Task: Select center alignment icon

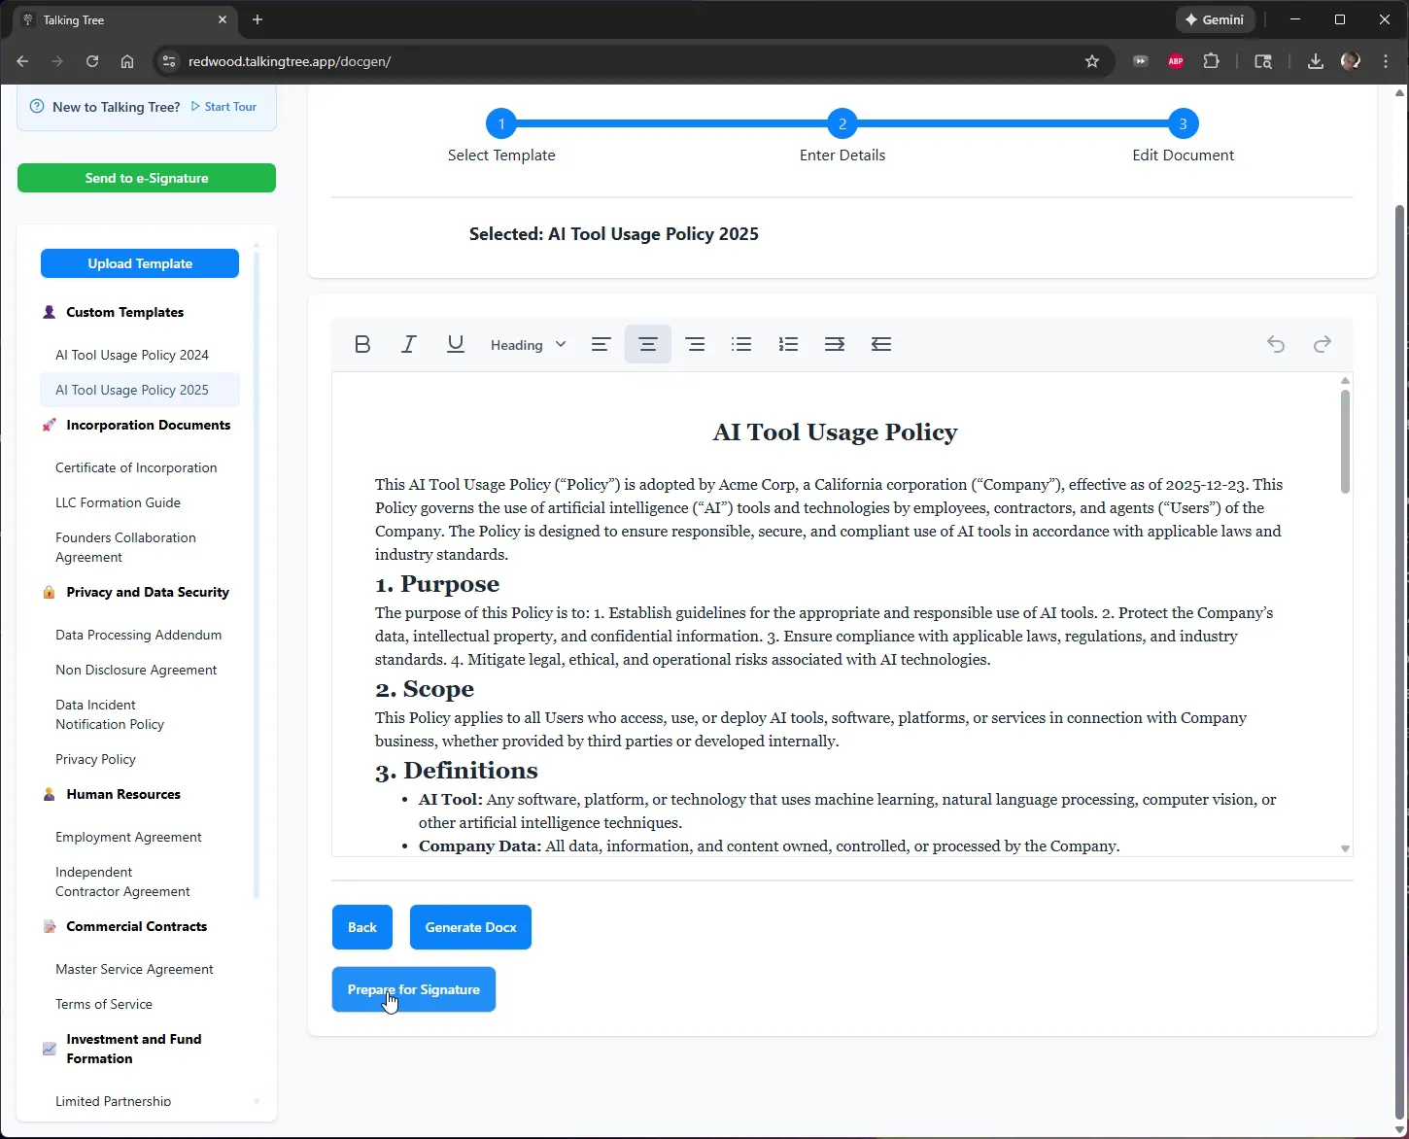Action: coord(648,344)
